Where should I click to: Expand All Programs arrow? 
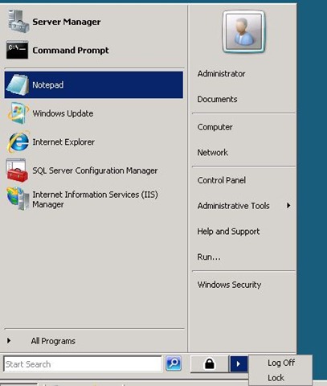(9, 341)
